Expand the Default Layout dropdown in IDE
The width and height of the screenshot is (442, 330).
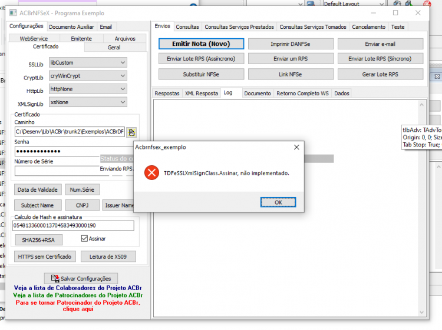tap(381, 4)
